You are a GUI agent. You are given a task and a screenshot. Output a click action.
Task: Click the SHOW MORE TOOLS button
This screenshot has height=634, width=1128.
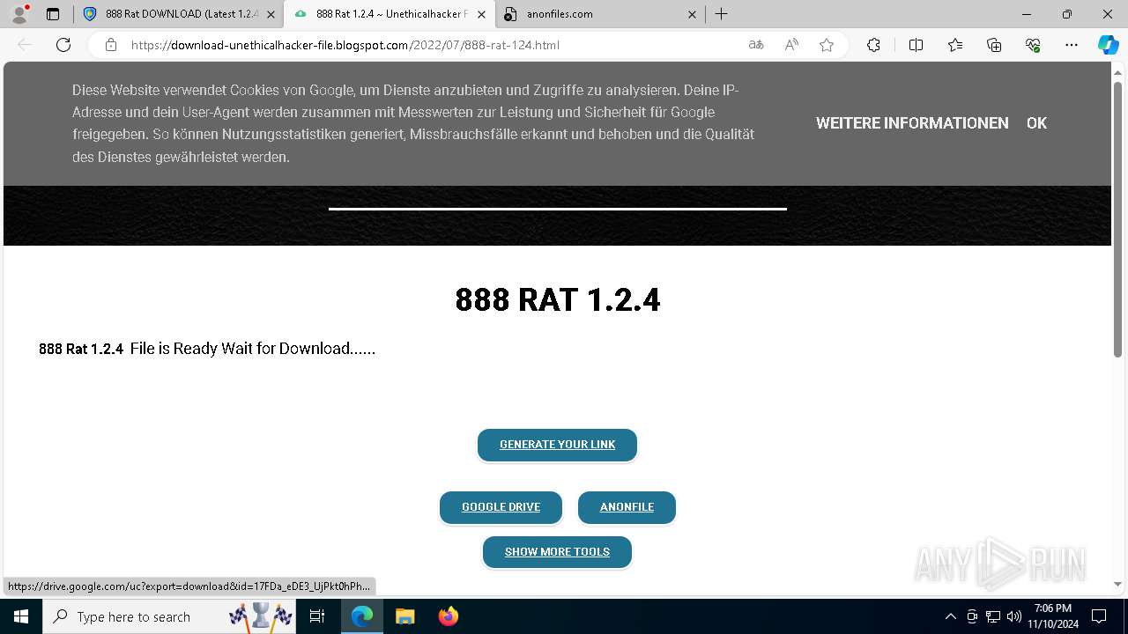pos(557,552)
